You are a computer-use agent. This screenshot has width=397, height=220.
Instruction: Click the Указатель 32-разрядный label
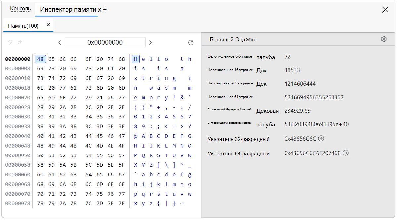(x=239, y=139)
